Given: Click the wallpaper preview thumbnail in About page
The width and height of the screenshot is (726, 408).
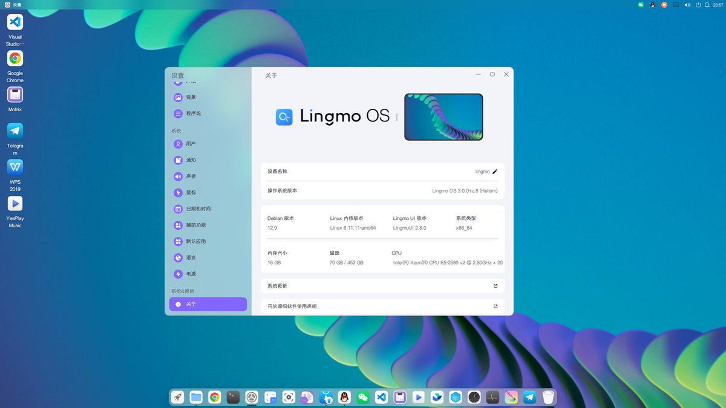Looking at the screenshot, I should tap(443, 117).
